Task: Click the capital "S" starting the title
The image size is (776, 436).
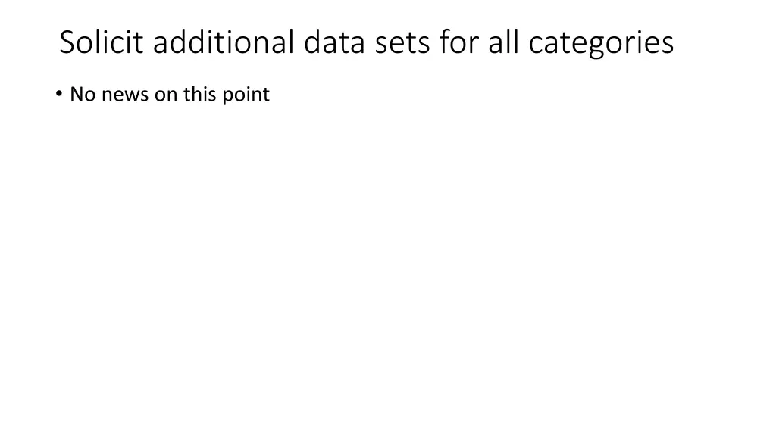Action: coord(67,42)
